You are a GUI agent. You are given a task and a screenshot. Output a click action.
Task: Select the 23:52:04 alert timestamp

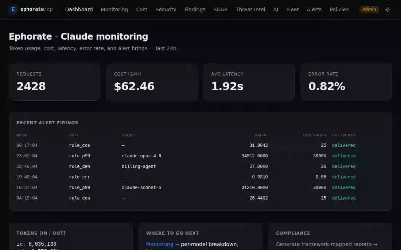tap(27, 156)
